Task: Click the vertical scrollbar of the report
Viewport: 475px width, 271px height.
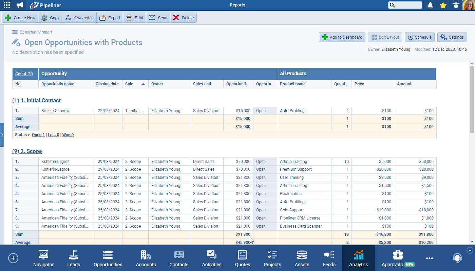Action: (x=472, y=99)
